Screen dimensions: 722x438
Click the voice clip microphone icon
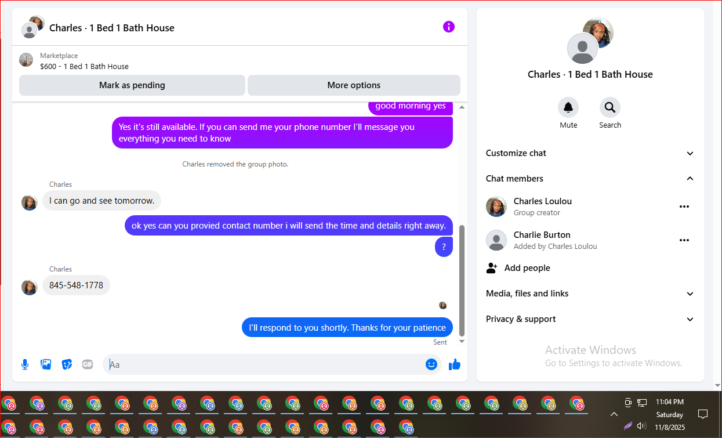coord(25,364)
